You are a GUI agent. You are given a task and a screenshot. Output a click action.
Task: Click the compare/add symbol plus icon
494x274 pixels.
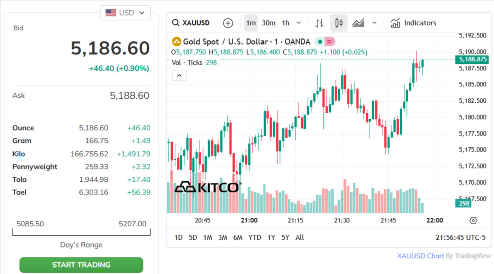[x=228, y=23]
